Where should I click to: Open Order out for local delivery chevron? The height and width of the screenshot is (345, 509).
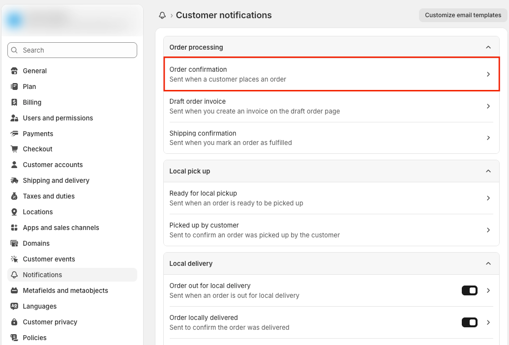[488, 290]
